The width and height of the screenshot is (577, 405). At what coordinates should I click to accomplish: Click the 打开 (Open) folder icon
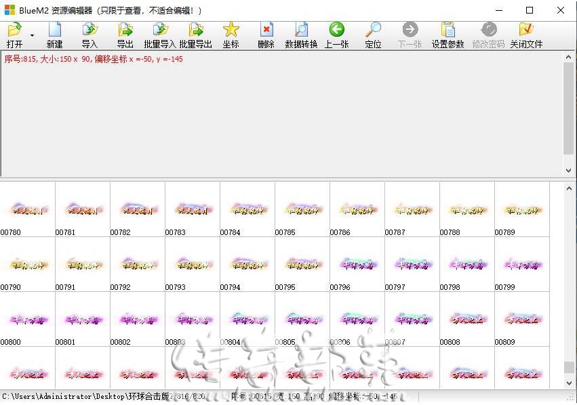pyautogui.click(x=15, y=30)
